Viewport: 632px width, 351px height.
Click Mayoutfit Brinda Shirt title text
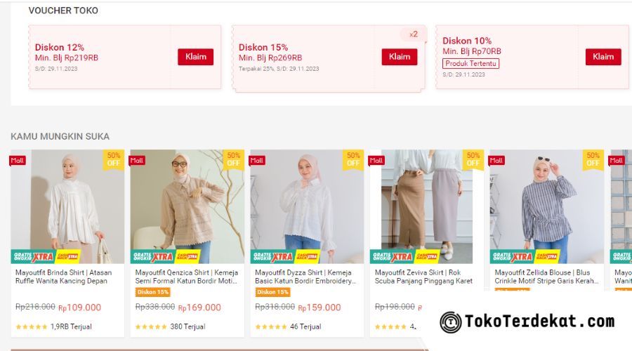click(x=64, y=277)
